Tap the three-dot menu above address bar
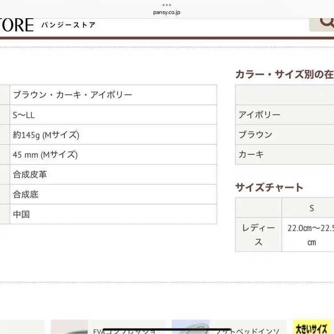Screen dimensions: 334x334 [x=167, y=5]
